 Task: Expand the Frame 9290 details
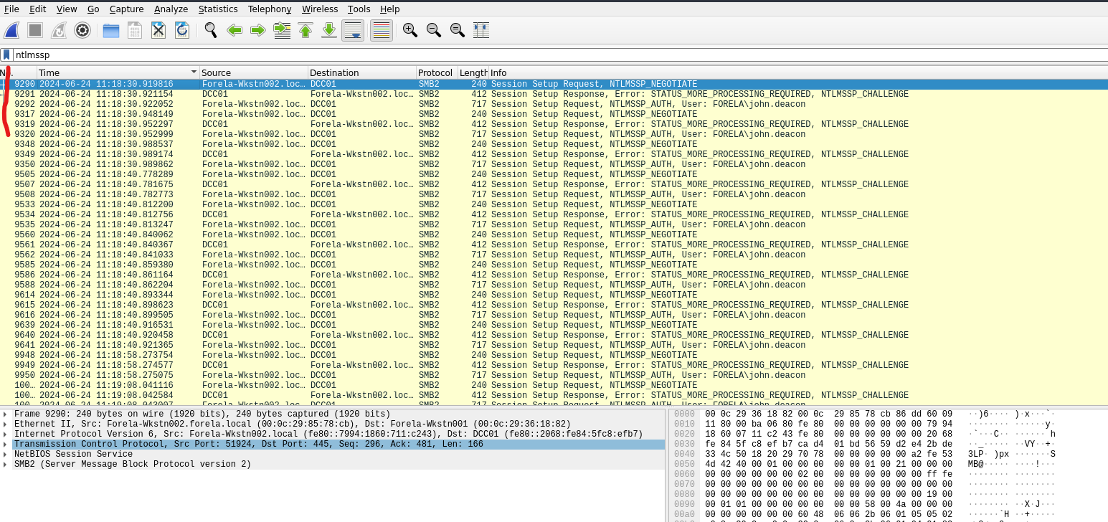pos(6,414)
